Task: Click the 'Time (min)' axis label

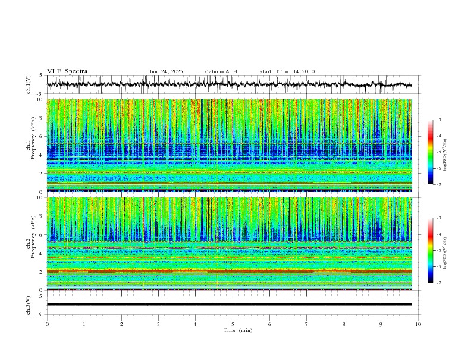Action: [238, 330]
